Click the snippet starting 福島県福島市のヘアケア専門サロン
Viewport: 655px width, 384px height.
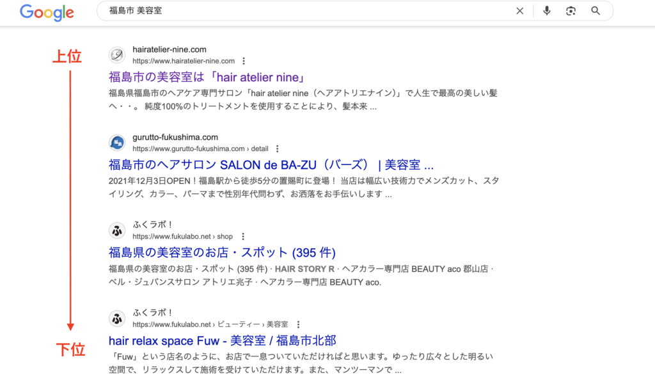[303, 100]
